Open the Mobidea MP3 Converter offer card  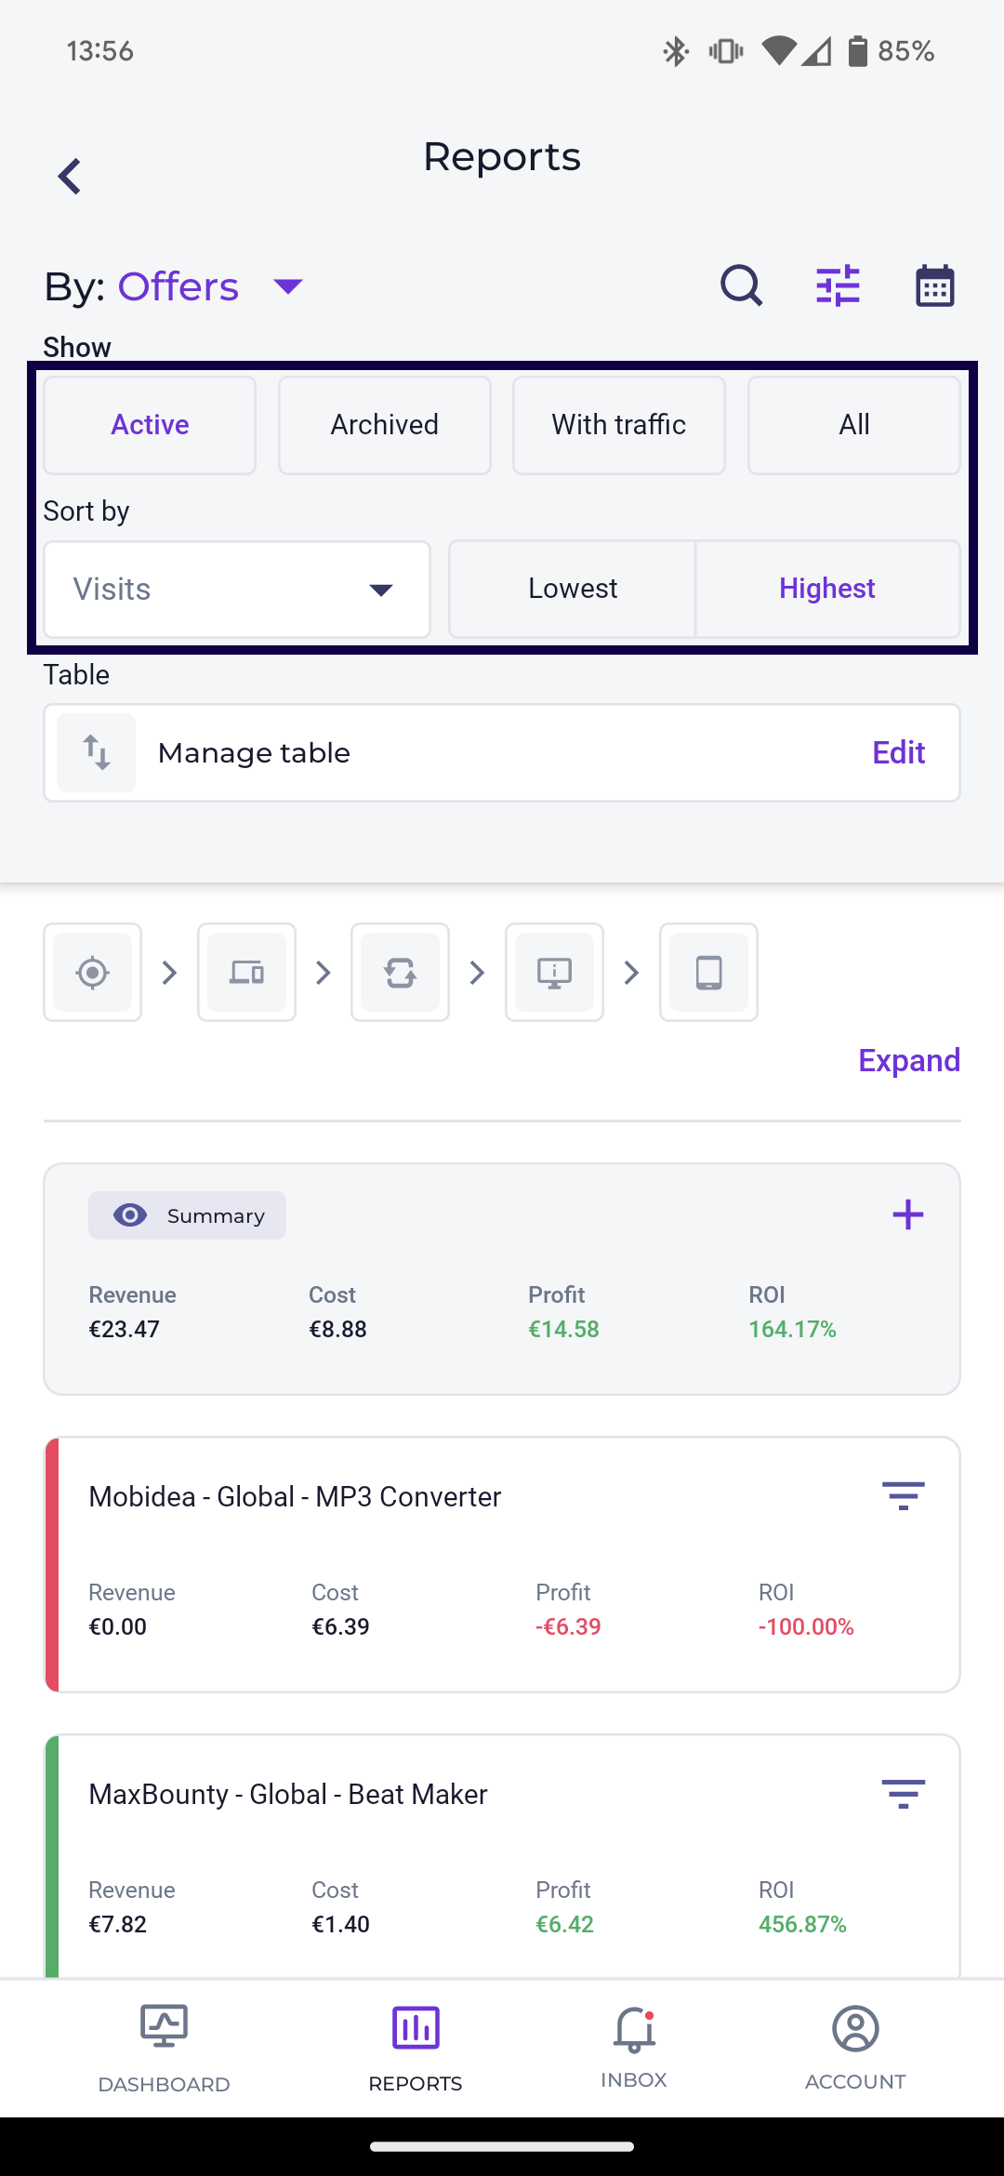pyautogui.click(x=465, y=1564)
